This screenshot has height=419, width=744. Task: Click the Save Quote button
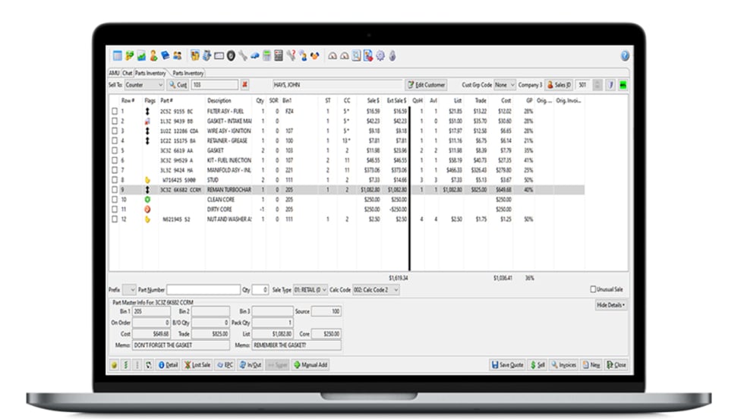point(508,364)
